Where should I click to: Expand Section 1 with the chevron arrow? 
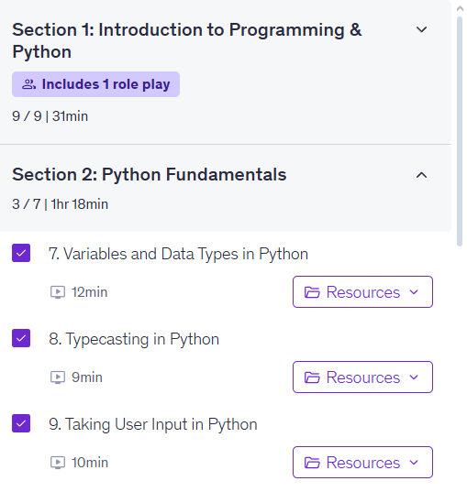pyautogui.click(x=421, y=29)
